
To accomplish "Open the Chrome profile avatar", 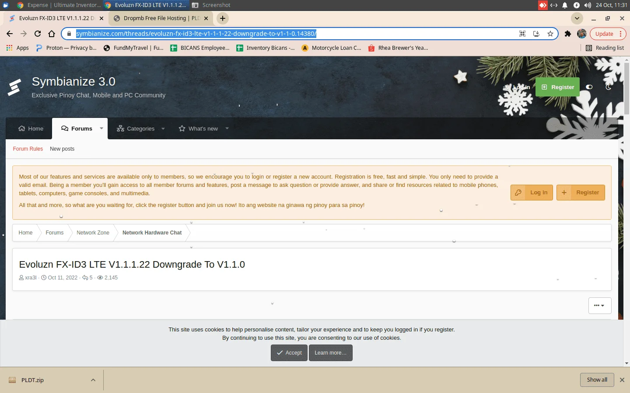I will [582, 34].
